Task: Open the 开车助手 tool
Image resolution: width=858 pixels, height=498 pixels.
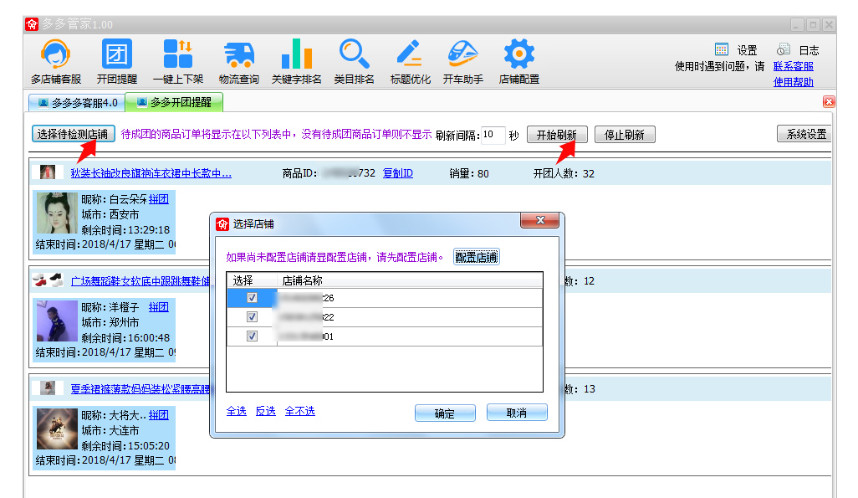Action: point(463,61)
